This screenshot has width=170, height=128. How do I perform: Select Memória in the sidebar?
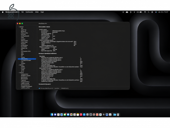23,44
